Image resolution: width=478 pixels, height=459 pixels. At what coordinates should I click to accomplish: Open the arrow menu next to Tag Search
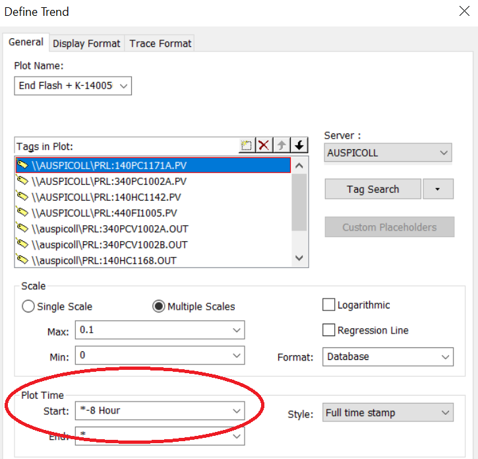tap(438, 190)
